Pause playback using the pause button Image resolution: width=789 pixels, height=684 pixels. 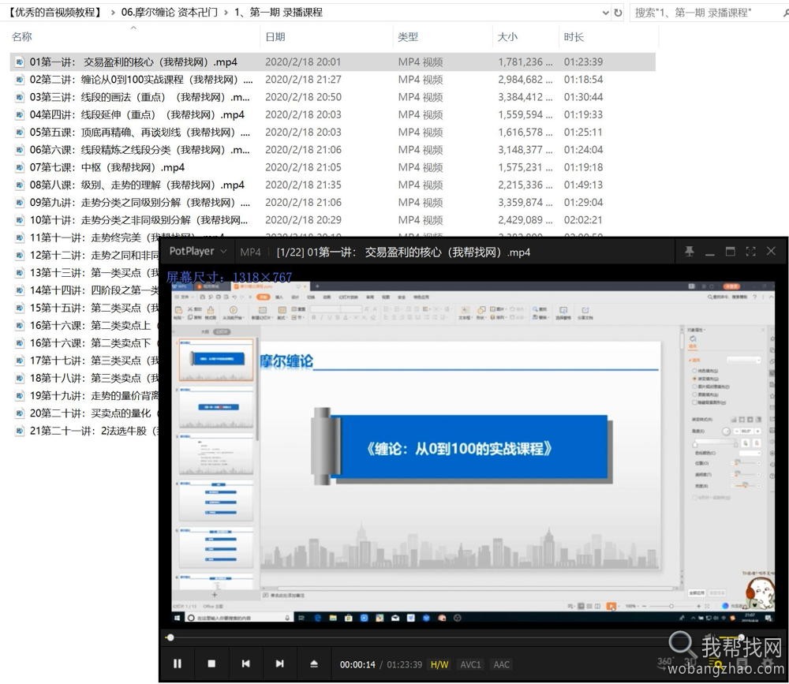pyautogui.click(x=178, y=663)
